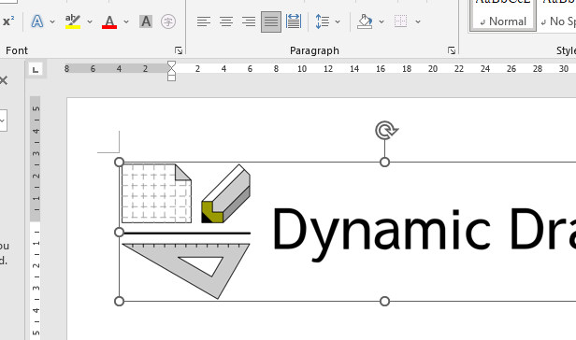576x340 pixels.
Task: Click the rotation handle of text box
Action: pyautogui.click(x=385, y=130)
